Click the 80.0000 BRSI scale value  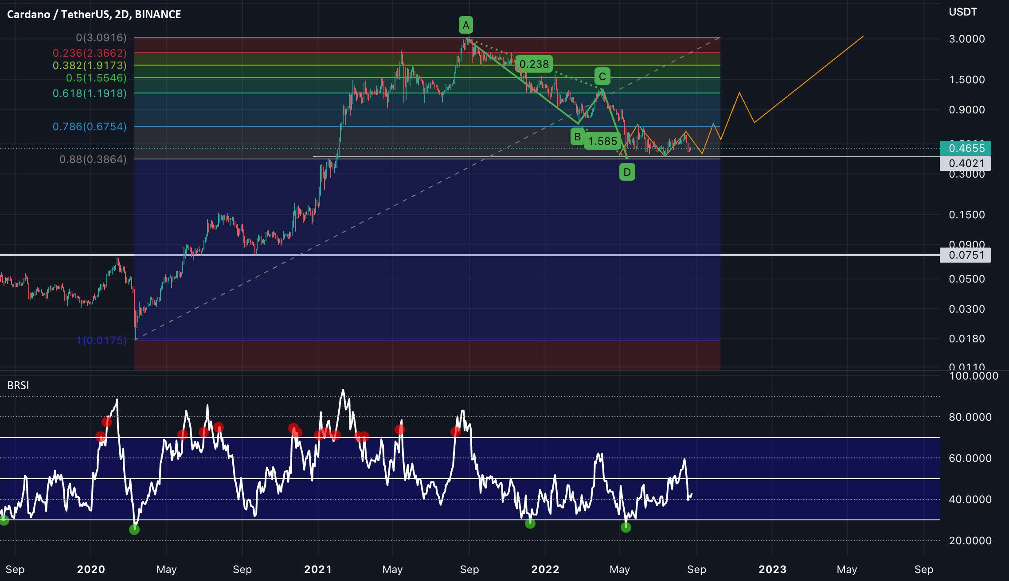(970, 417)
